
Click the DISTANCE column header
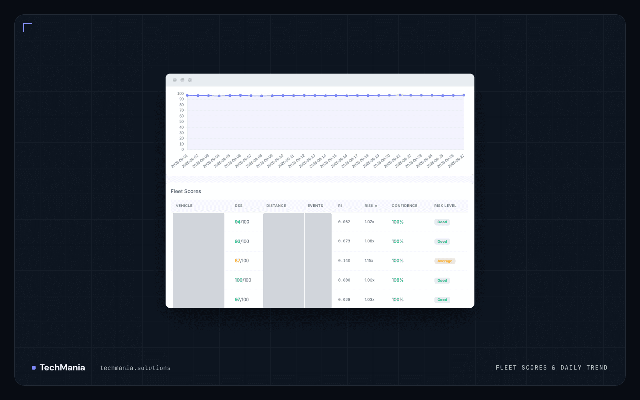pyautogui.click(x=276, y=206)
